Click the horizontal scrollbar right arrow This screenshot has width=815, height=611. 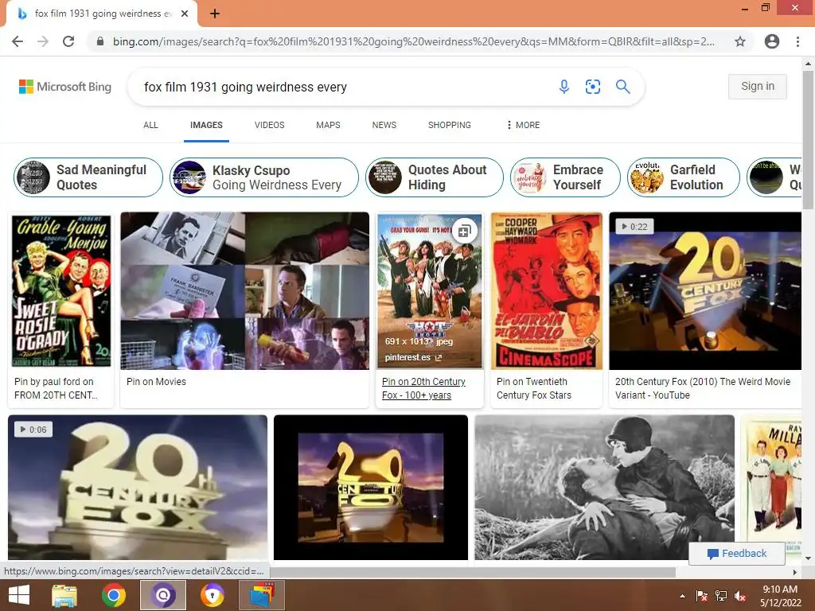[x=795, y=572]
